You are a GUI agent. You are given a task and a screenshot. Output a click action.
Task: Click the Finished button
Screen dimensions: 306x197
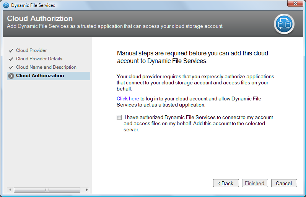(254, 183)
